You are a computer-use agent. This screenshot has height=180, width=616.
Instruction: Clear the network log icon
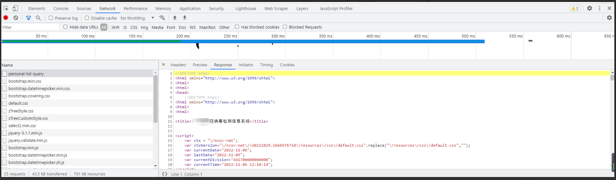pos(16,18)
